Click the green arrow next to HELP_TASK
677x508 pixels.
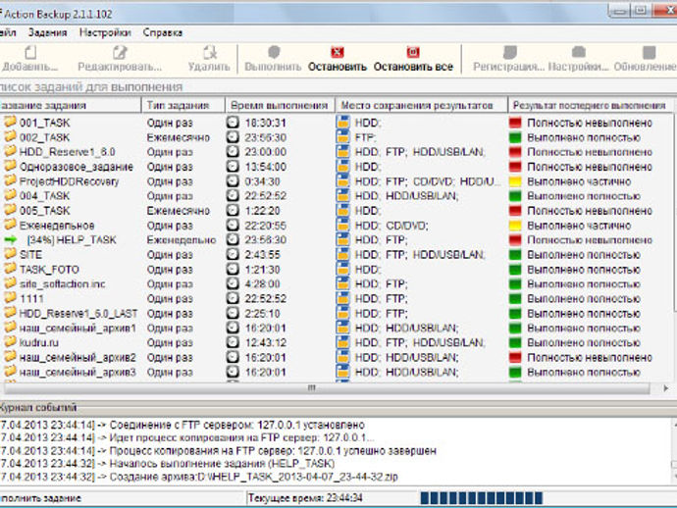[x=11, y=239]
